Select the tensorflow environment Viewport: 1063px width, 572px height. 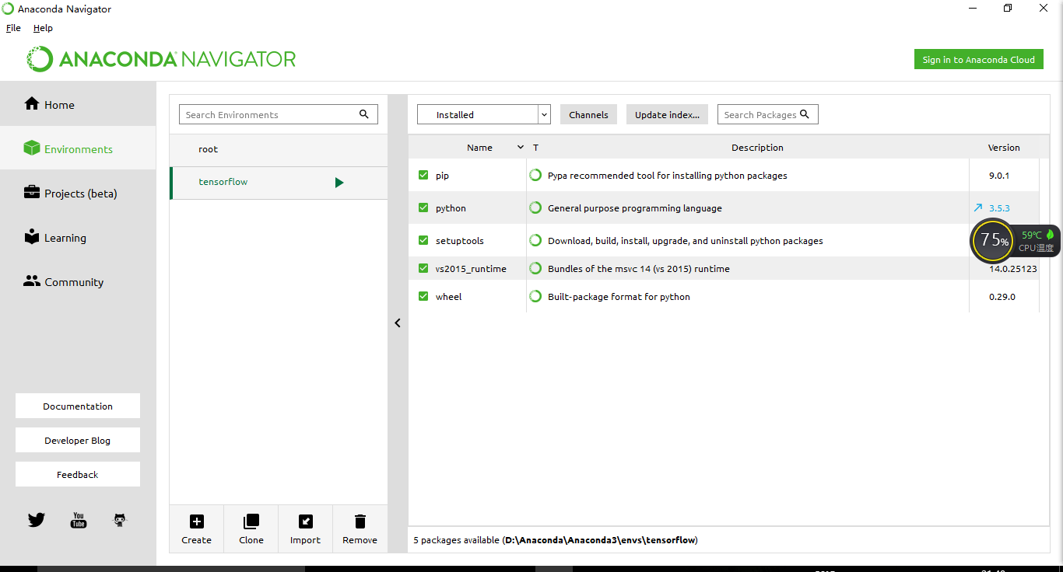(x=279, y=182)
